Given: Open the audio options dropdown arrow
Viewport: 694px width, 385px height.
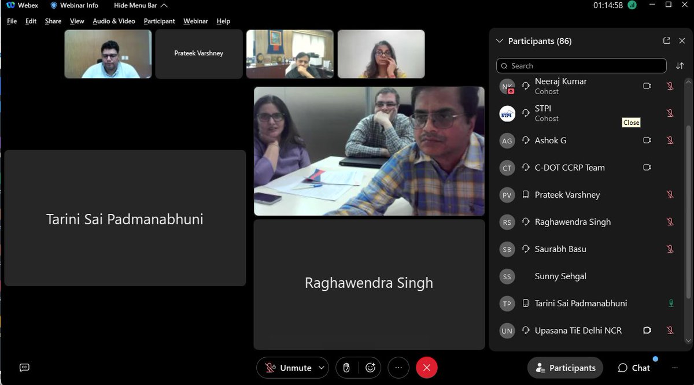Looking at the screenshot, I should click(323, 368).
